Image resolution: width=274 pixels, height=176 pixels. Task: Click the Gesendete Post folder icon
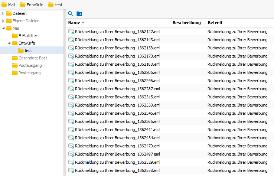click(x=15, y=58)
